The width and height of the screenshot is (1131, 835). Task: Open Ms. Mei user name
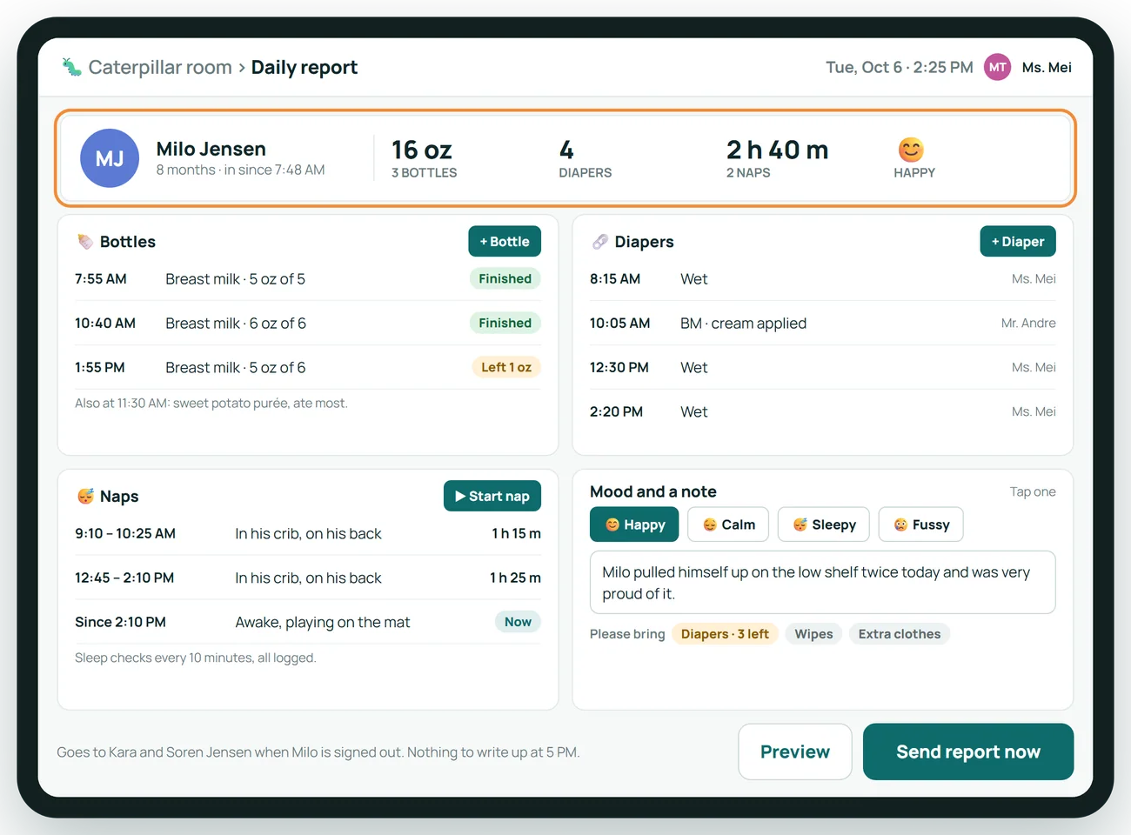[1047, 67]
